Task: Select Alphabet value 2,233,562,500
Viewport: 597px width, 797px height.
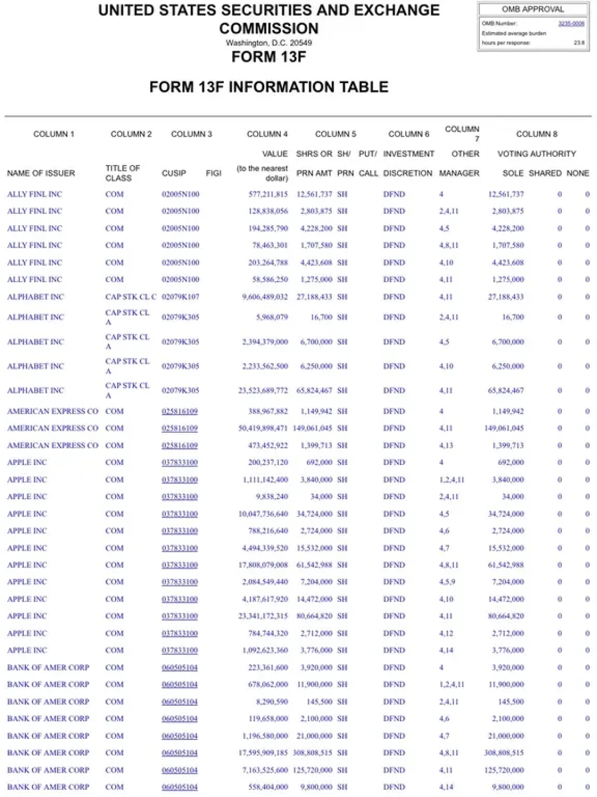Action: coord(265,366)
